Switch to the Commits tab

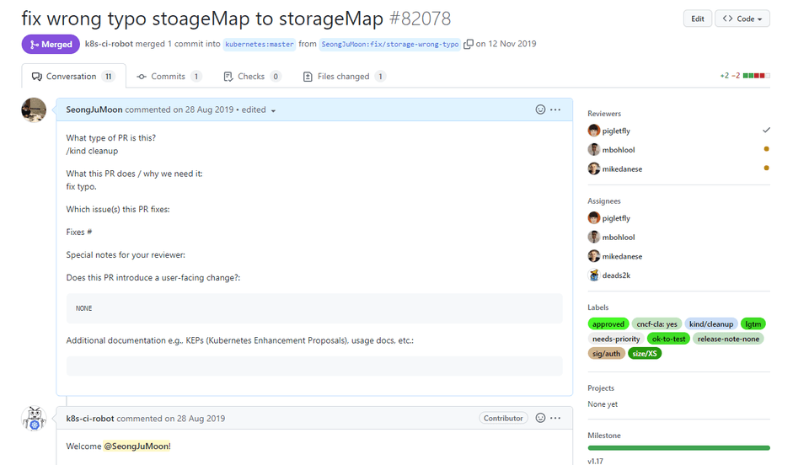169,77
